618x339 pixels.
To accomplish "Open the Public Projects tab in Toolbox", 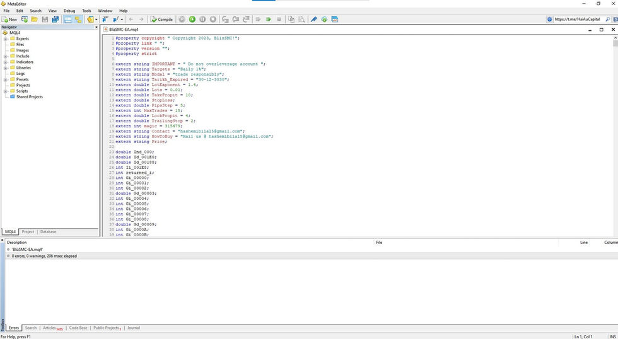I will [107, 328].
